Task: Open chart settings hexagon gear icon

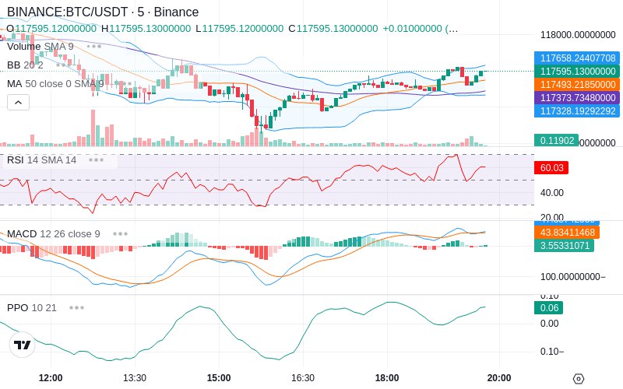Action: 579,379
